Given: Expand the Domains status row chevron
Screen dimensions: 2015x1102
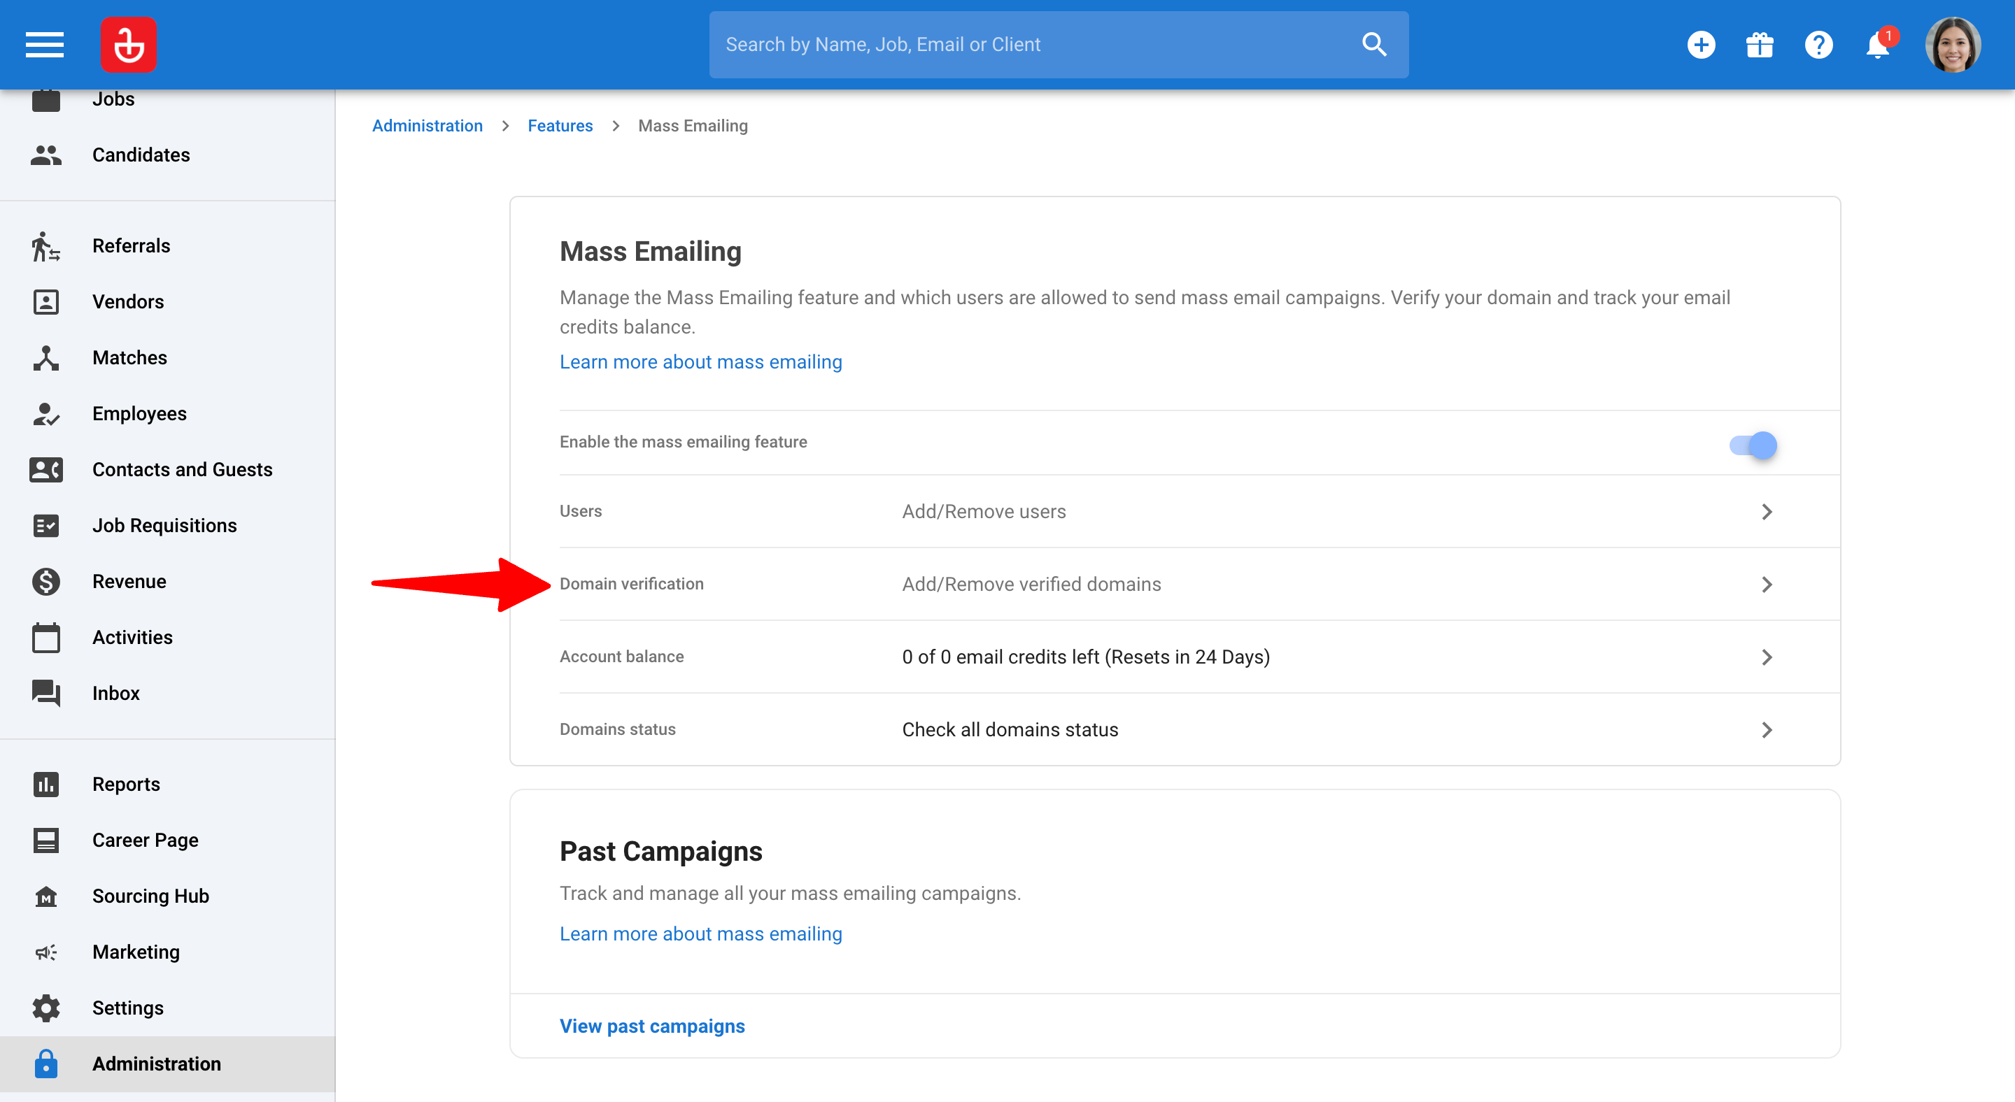Looking at the screenshot, I should click(x=1766, y=729).
